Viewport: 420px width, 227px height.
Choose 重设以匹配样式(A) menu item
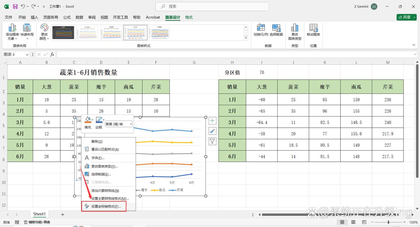click(x=109, y=149)
